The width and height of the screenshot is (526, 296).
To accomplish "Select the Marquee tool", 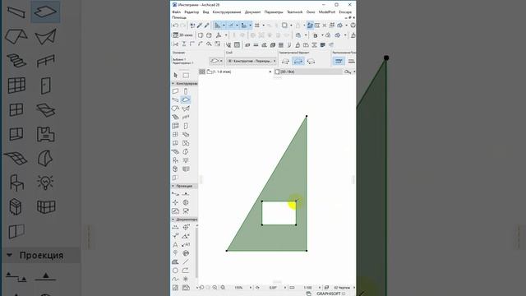I will pos(186,75).
